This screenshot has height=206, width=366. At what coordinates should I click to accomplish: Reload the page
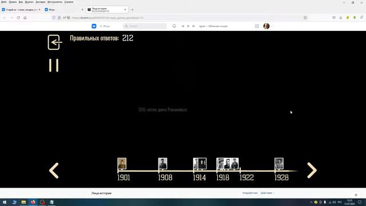pyautogui.click(x=18, y=18)
